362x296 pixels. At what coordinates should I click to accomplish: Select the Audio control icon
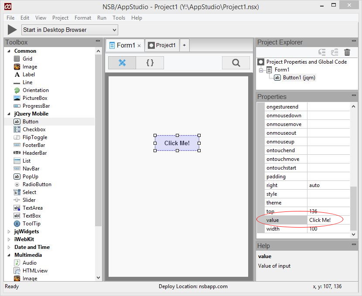pyautogui.click(x=17, y=263)
